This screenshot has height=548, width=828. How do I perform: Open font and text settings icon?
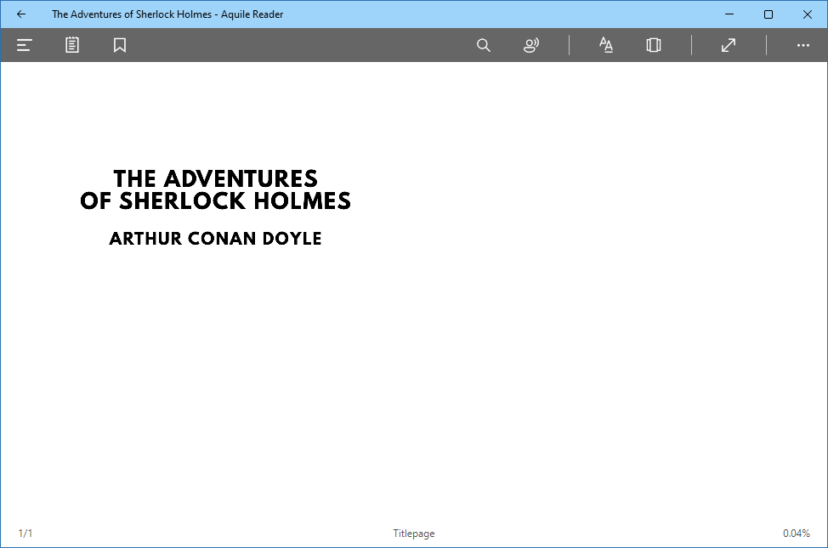point(606,45)
